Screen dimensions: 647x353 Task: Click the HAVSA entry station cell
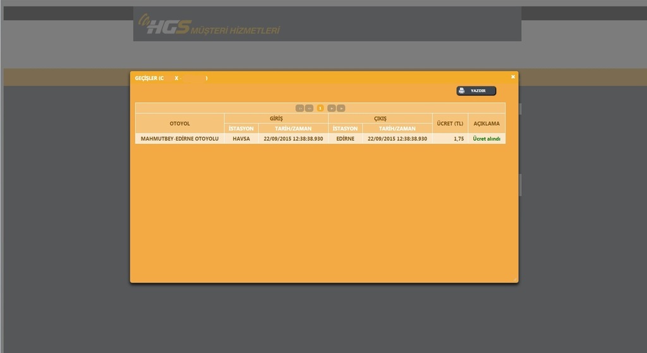241,138
